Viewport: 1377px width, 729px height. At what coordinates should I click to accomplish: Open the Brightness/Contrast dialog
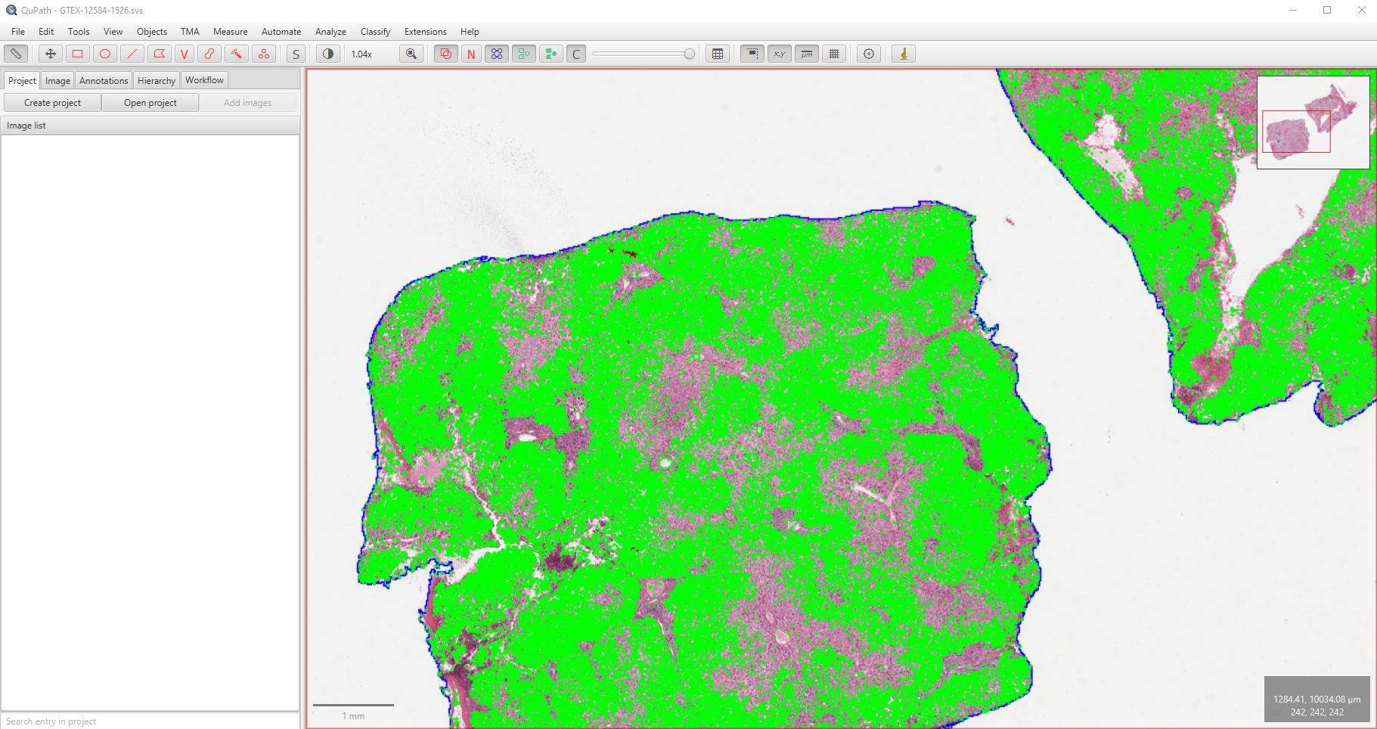pyautogui.click(x=327, y=54)
